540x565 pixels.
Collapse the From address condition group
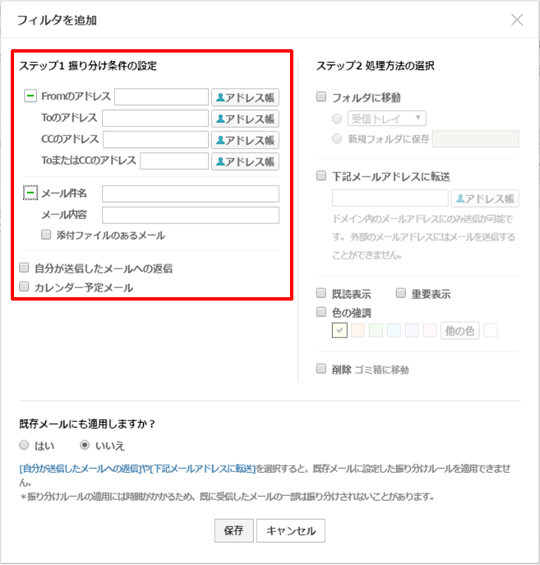30,97
